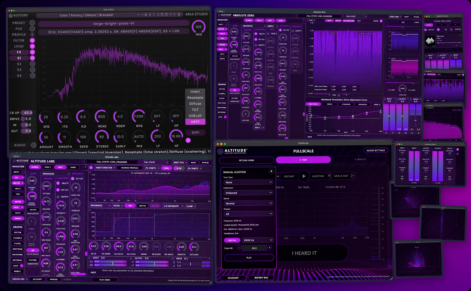Screen dimensions: 471x291
Task: Open the ENGLISH (EN) language dropdown
Action: [x=20, y=279]
